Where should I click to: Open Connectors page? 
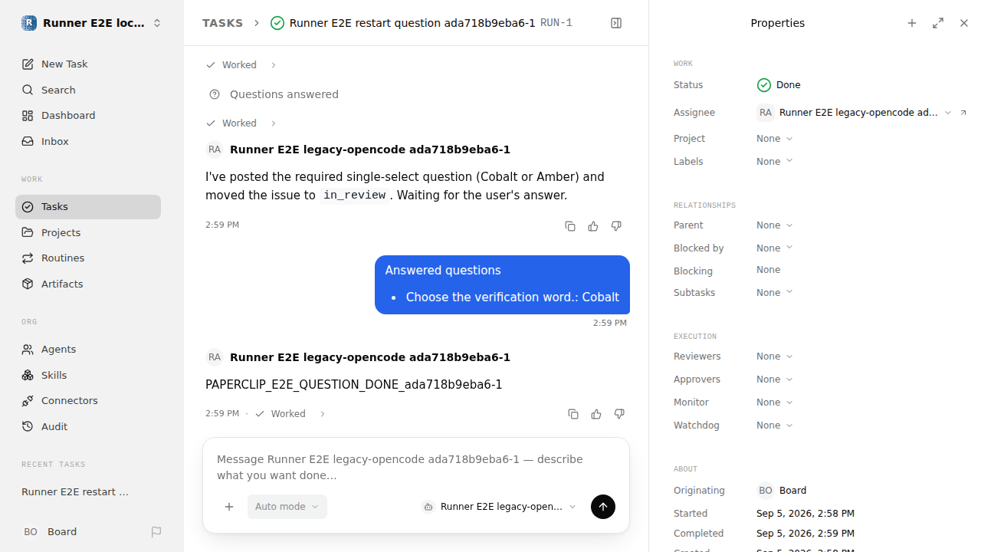[88, 401]
